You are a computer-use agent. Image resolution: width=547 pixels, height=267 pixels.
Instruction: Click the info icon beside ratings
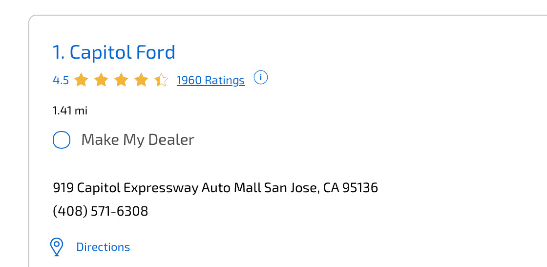point(261,78)
